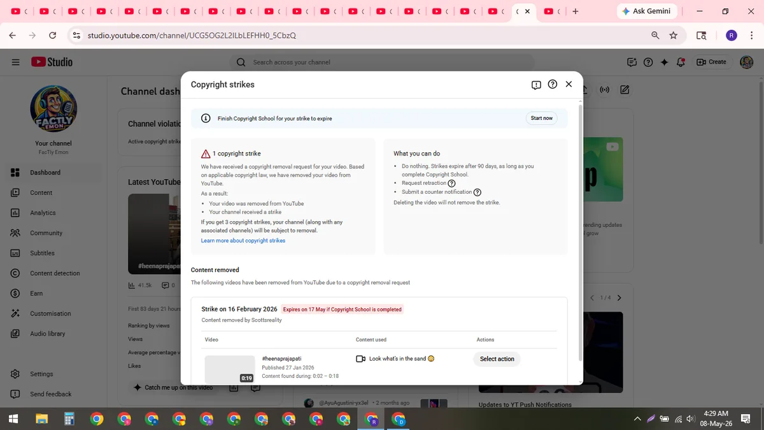Click Send feedback in the sidebar
Image resolution: width=764 pixels, height=430 pixels.
pyautogui.click(x=54, y=394)
